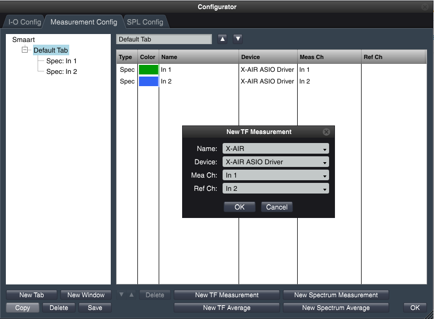Click the Save button at the bottom left
The width and height of the screenshot is (434, 319).
pos(95,308)
